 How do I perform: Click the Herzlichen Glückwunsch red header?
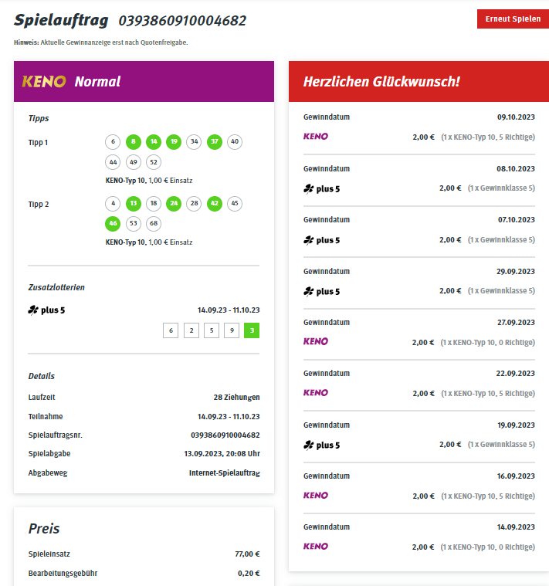(x=419, y=82)
